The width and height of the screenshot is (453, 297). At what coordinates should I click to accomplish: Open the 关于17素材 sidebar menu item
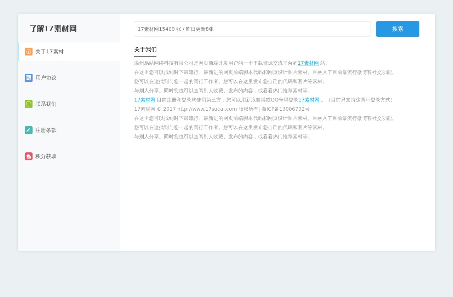(69, 52)
